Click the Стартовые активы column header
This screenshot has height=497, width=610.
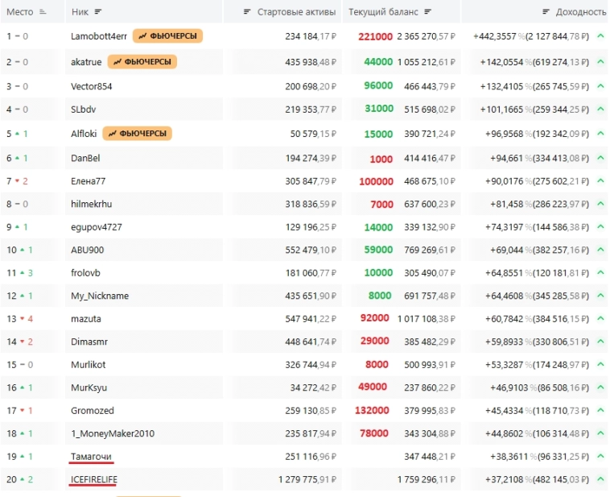pyautogui.click(x=296, y=12)
